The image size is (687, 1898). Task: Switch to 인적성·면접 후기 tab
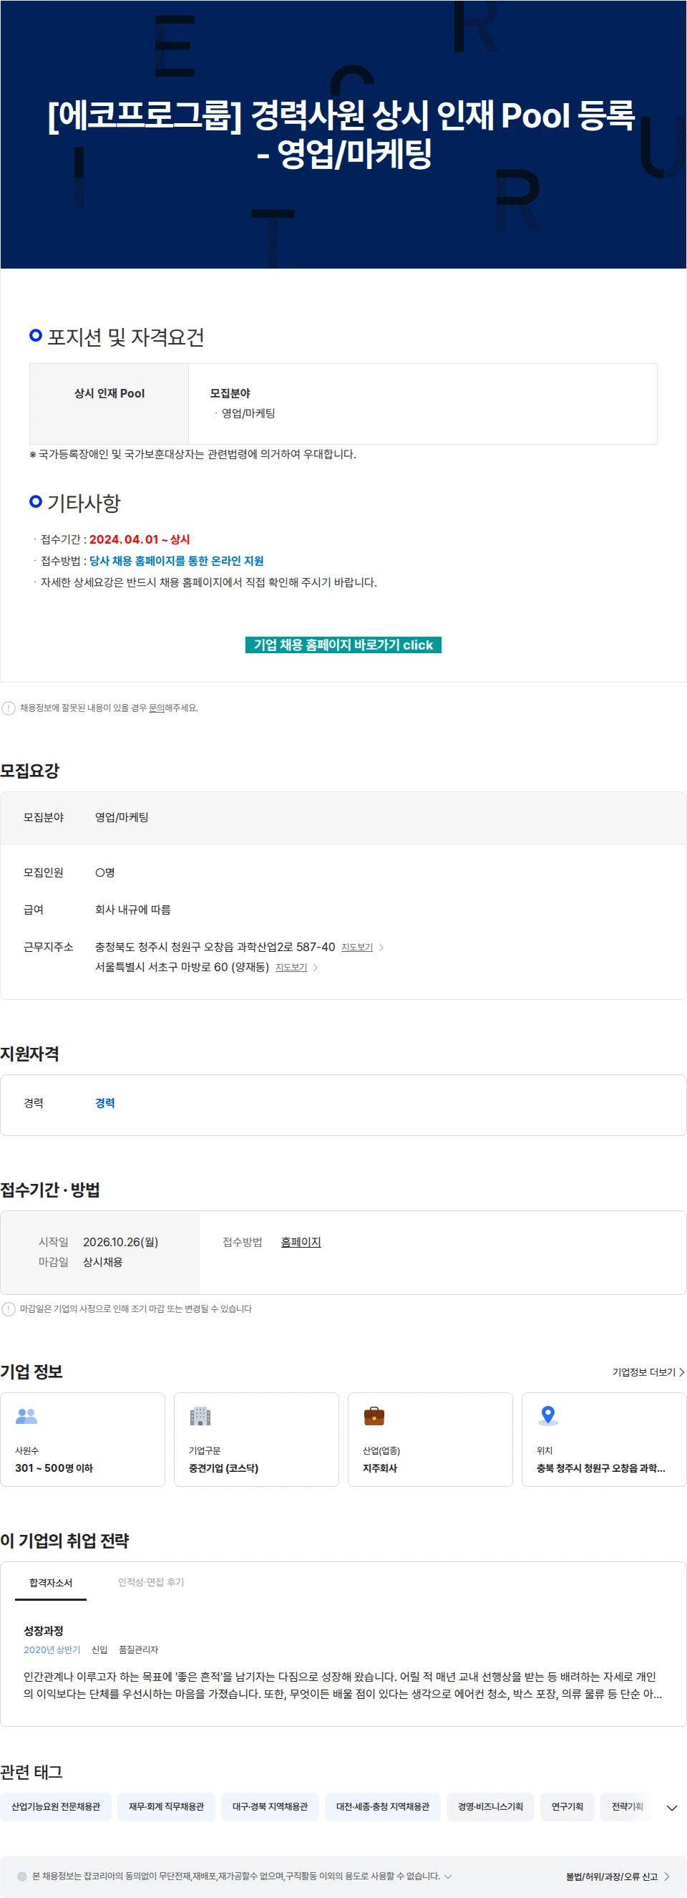tap(151, 1582)
